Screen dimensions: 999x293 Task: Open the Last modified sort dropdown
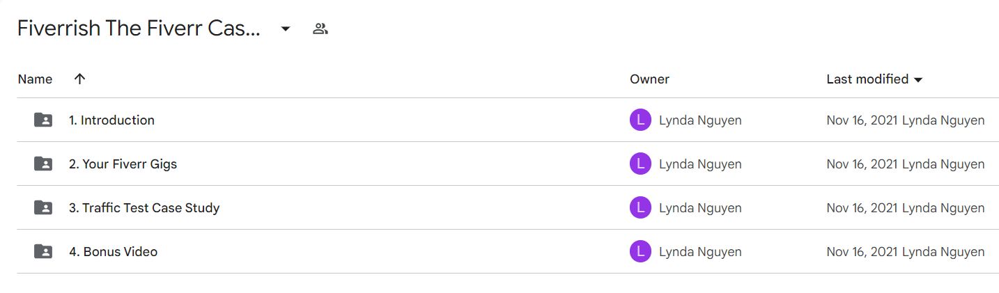point(918,80)
